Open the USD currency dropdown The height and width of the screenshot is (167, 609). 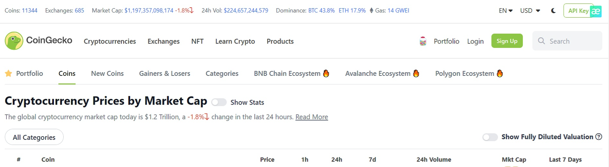click(x=530, y=11)
